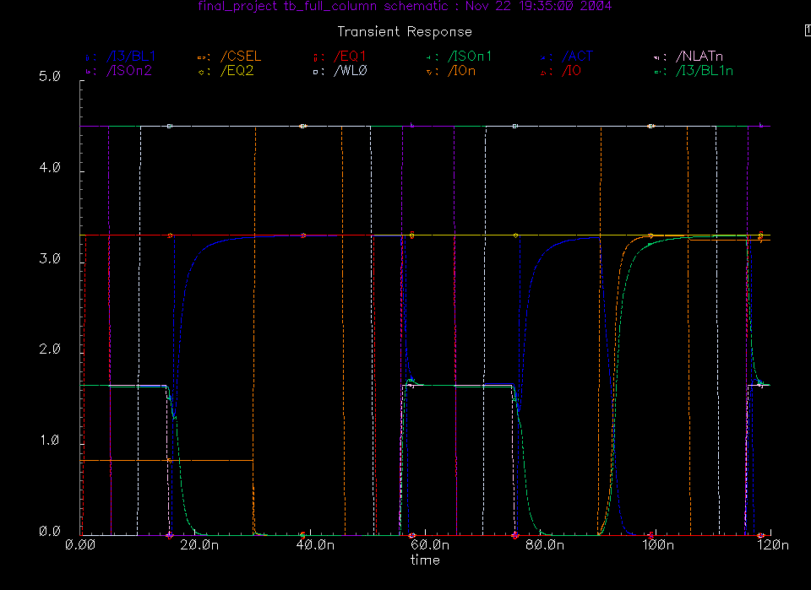Select the /I3/BL1 legend label
The height and width of the screenshot is (590, 811).
click(131, 57)
